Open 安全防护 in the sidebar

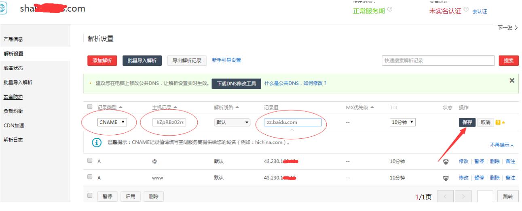pos(13,97)
